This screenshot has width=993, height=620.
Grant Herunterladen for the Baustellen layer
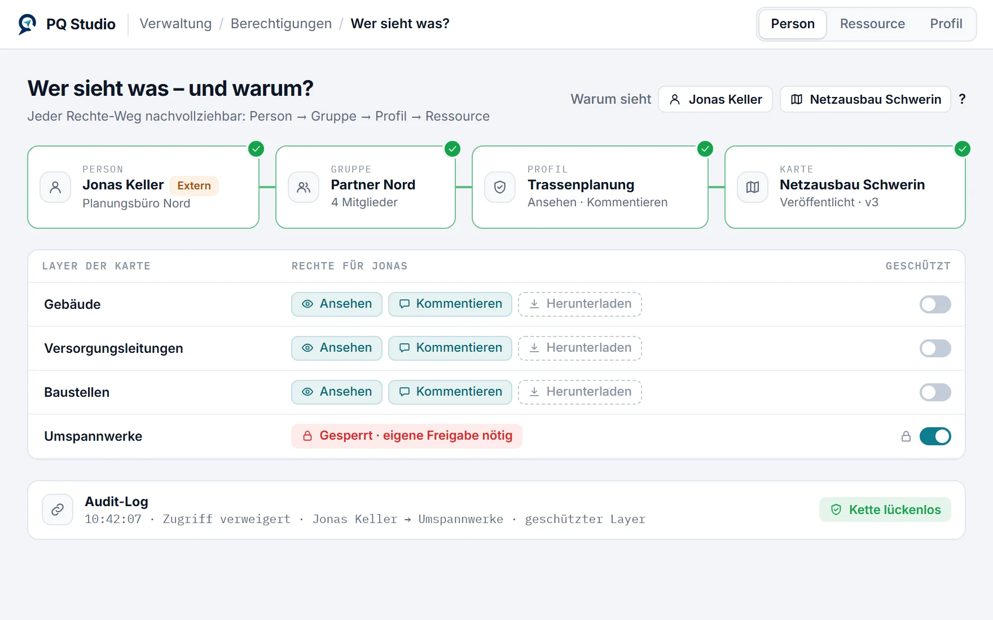pos(580,392)
